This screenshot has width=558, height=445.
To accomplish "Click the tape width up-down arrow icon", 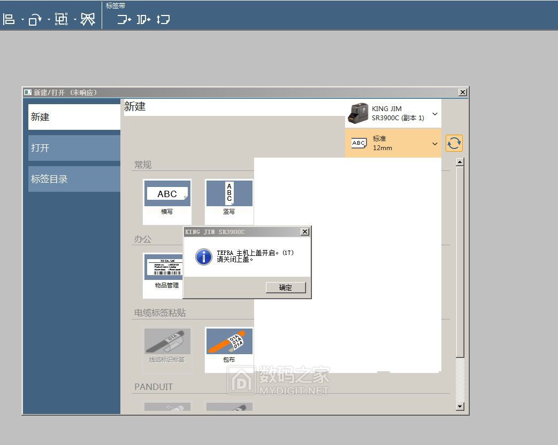I will click(x=163, y=19).
